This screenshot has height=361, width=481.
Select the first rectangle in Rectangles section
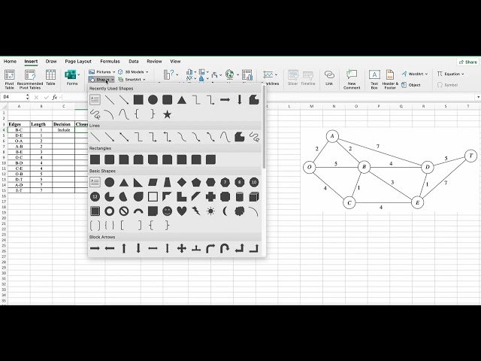[95, 159]
